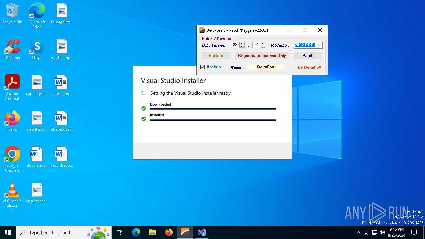Switch to Visual Studio Installer taskbar item

(x=201, y=232)
